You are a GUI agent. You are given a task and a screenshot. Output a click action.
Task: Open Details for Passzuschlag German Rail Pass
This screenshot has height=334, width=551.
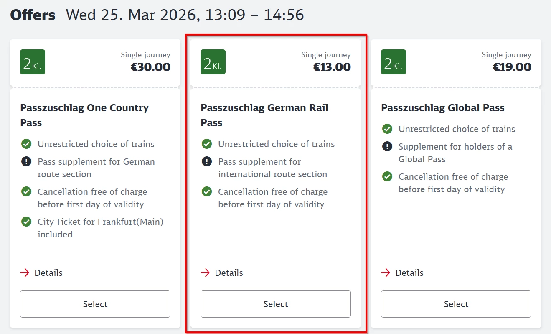pos(229,273)
